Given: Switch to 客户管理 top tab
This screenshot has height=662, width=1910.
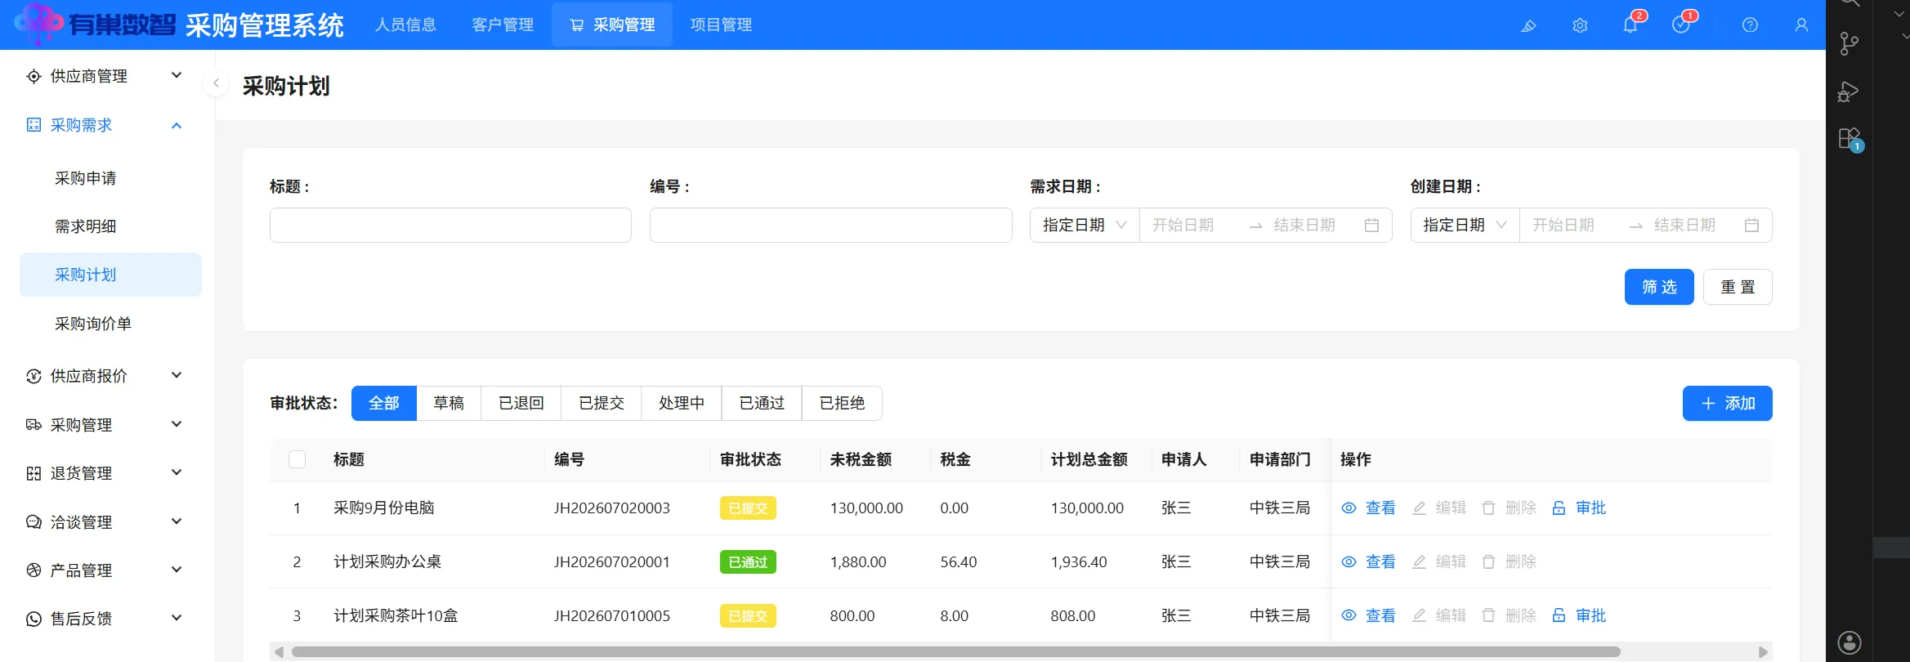Looking at the screenshot, I should click(x=503, y=25).
